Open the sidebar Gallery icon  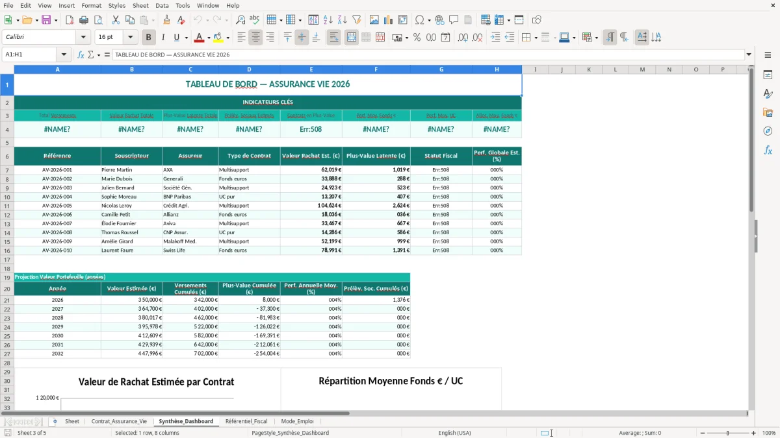768,112
